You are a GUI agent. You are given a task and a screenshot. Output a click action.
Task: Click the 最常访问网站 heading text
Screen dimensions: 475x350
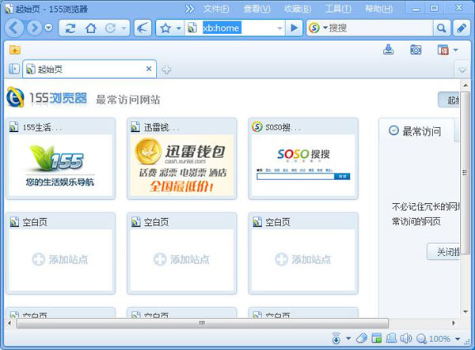pyautogui.click(x=128, y=100)
